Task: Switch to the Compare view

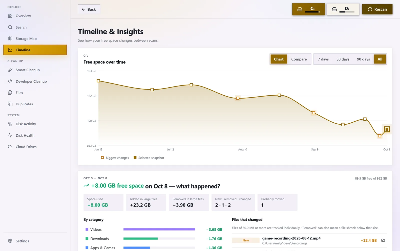Action: pos(299,59)
